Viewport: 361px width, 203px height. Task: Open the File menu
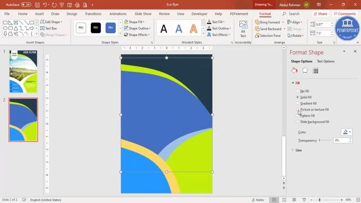tap(7, 14)
